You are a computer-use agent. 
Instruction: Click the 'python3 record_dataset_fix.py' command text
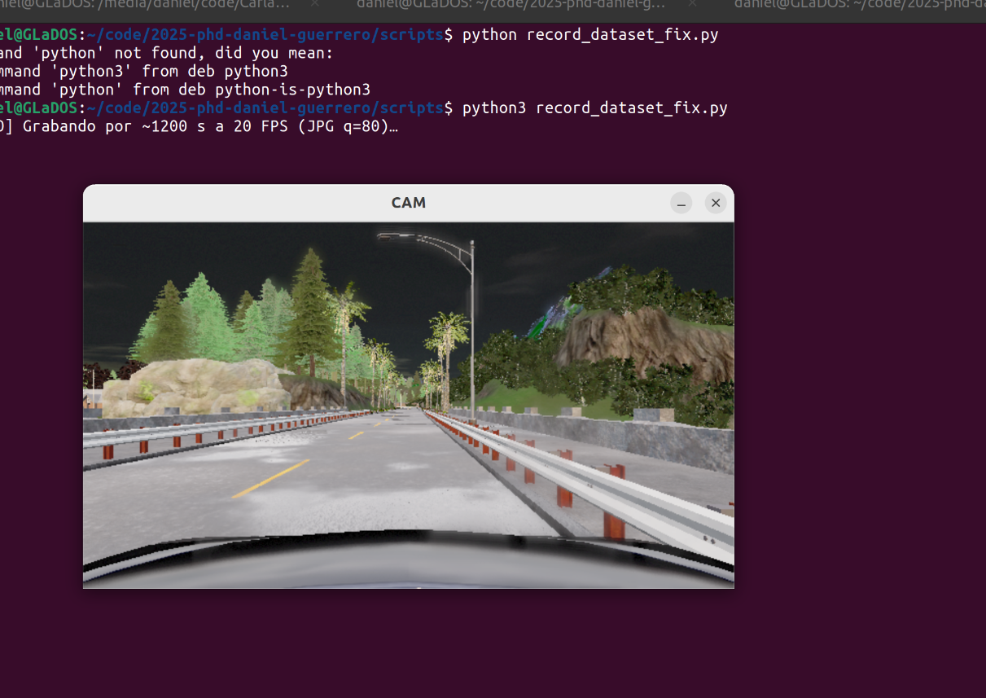(x=594, y=108)
